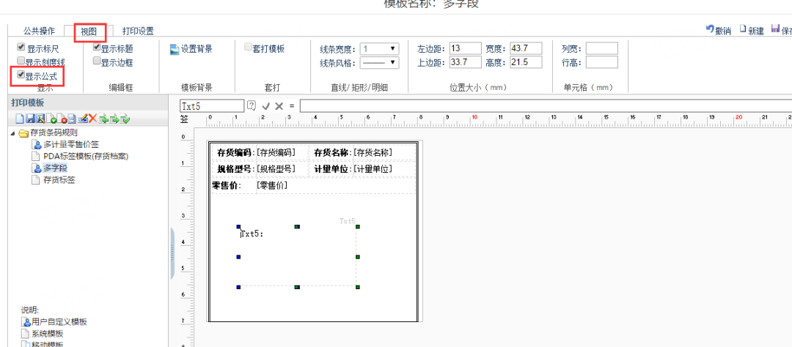Click the blue floppy disk save icon in 打印模板 toolbar
The image size is (792, 347).
pyautogui.click(x=30, y=119)
